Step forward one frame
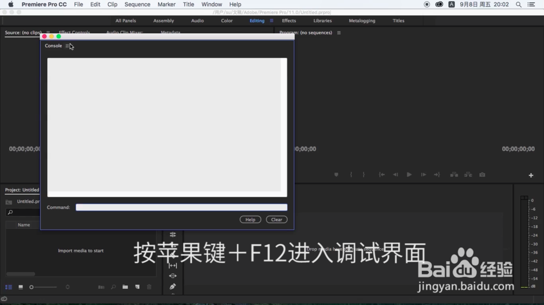Image resolution: width=544 pixels, height=305 pixels. click(424, 175)
